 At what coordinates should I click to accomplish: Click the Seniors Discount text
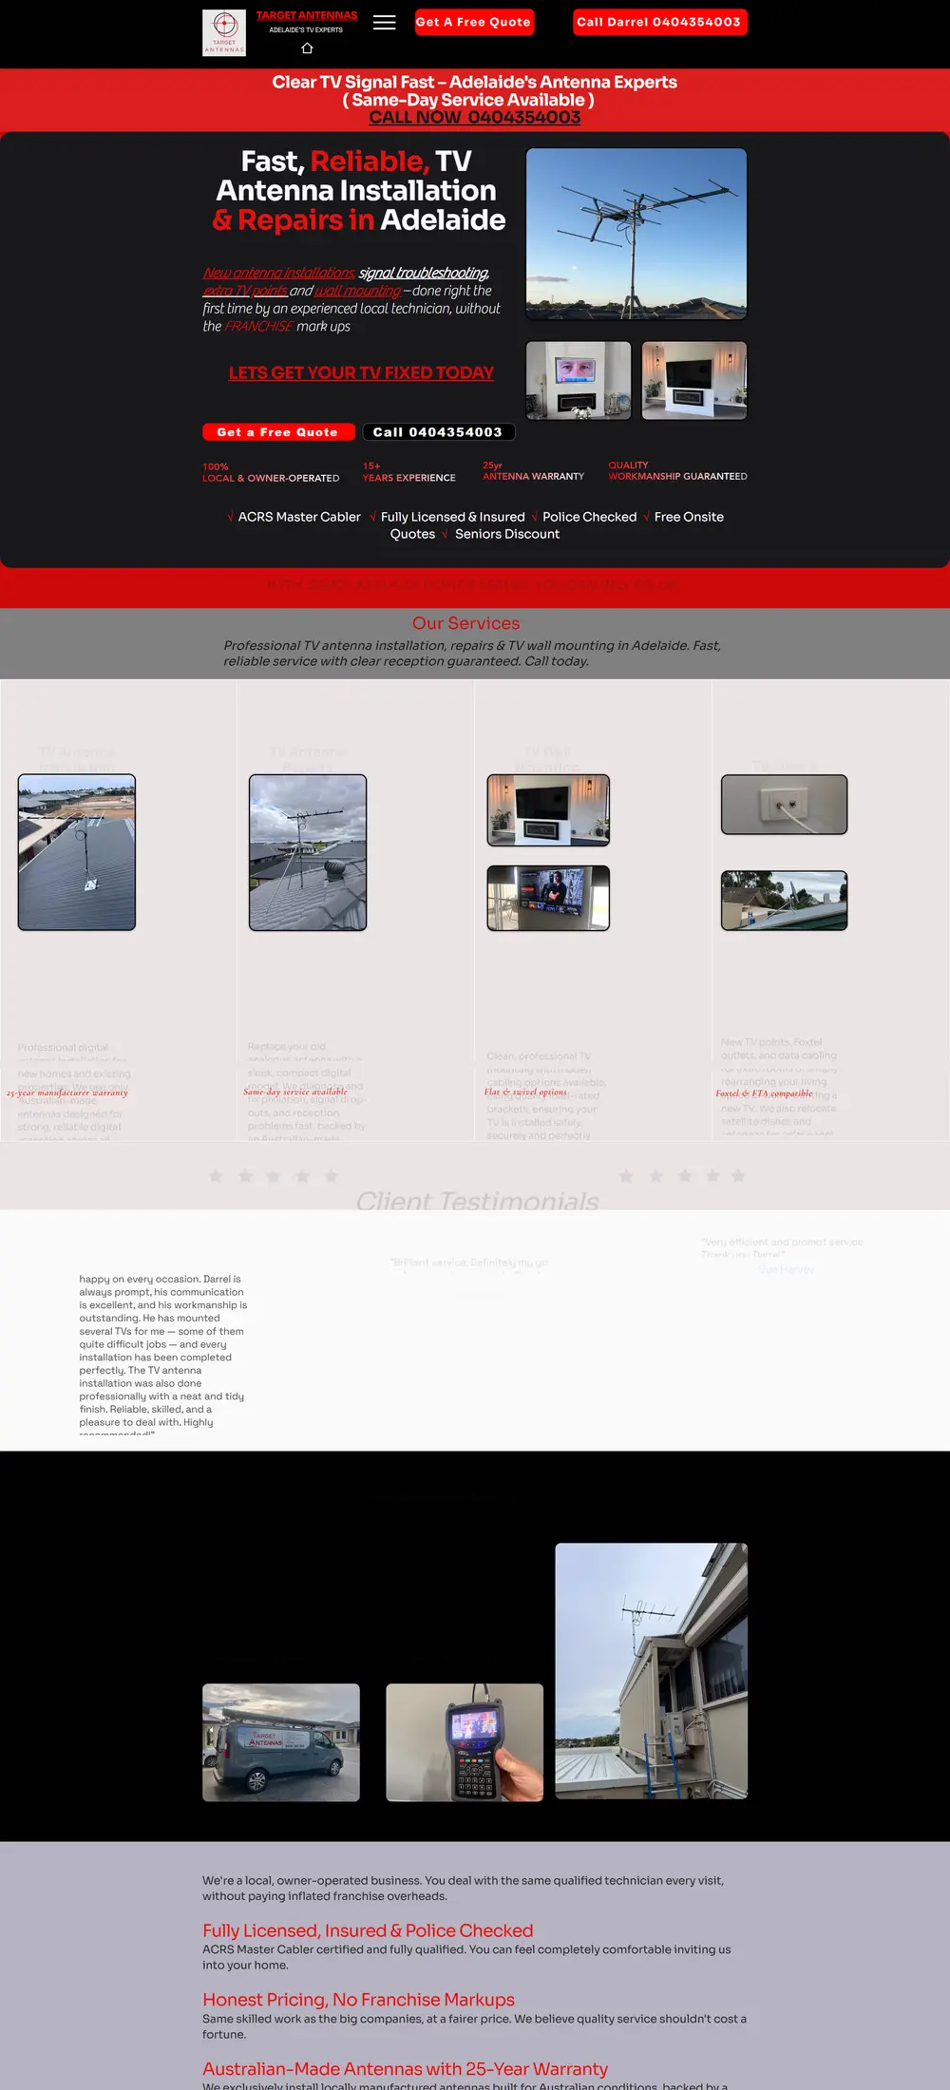[507, 534]
